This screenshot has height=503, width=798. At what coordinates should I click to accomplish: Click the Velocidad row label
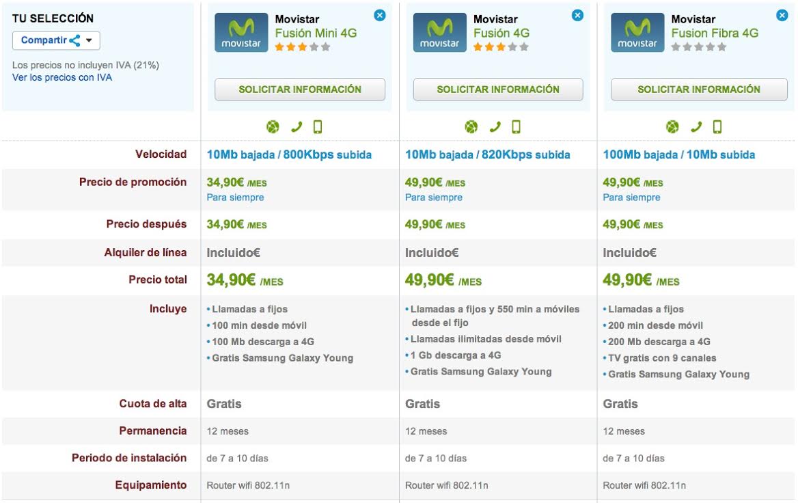click(x=161, y=154)
